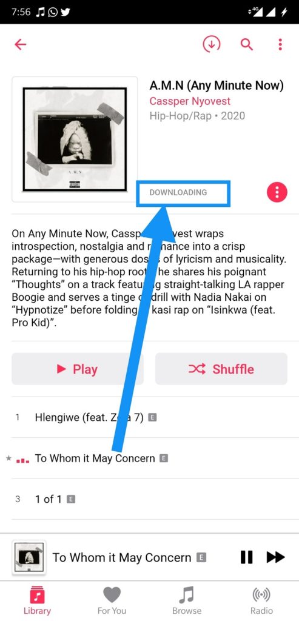Tap the back arrow icon
Screen dimensions: 299x621
pyautogui.click(x=20, y=44)
